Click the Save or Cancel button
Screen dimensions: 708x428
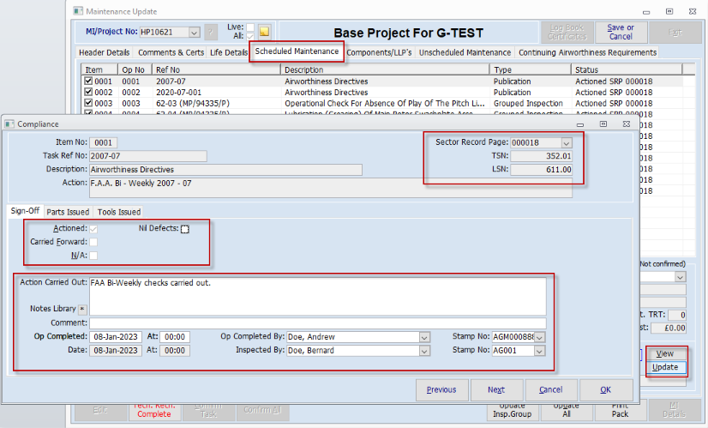point(620,33)
